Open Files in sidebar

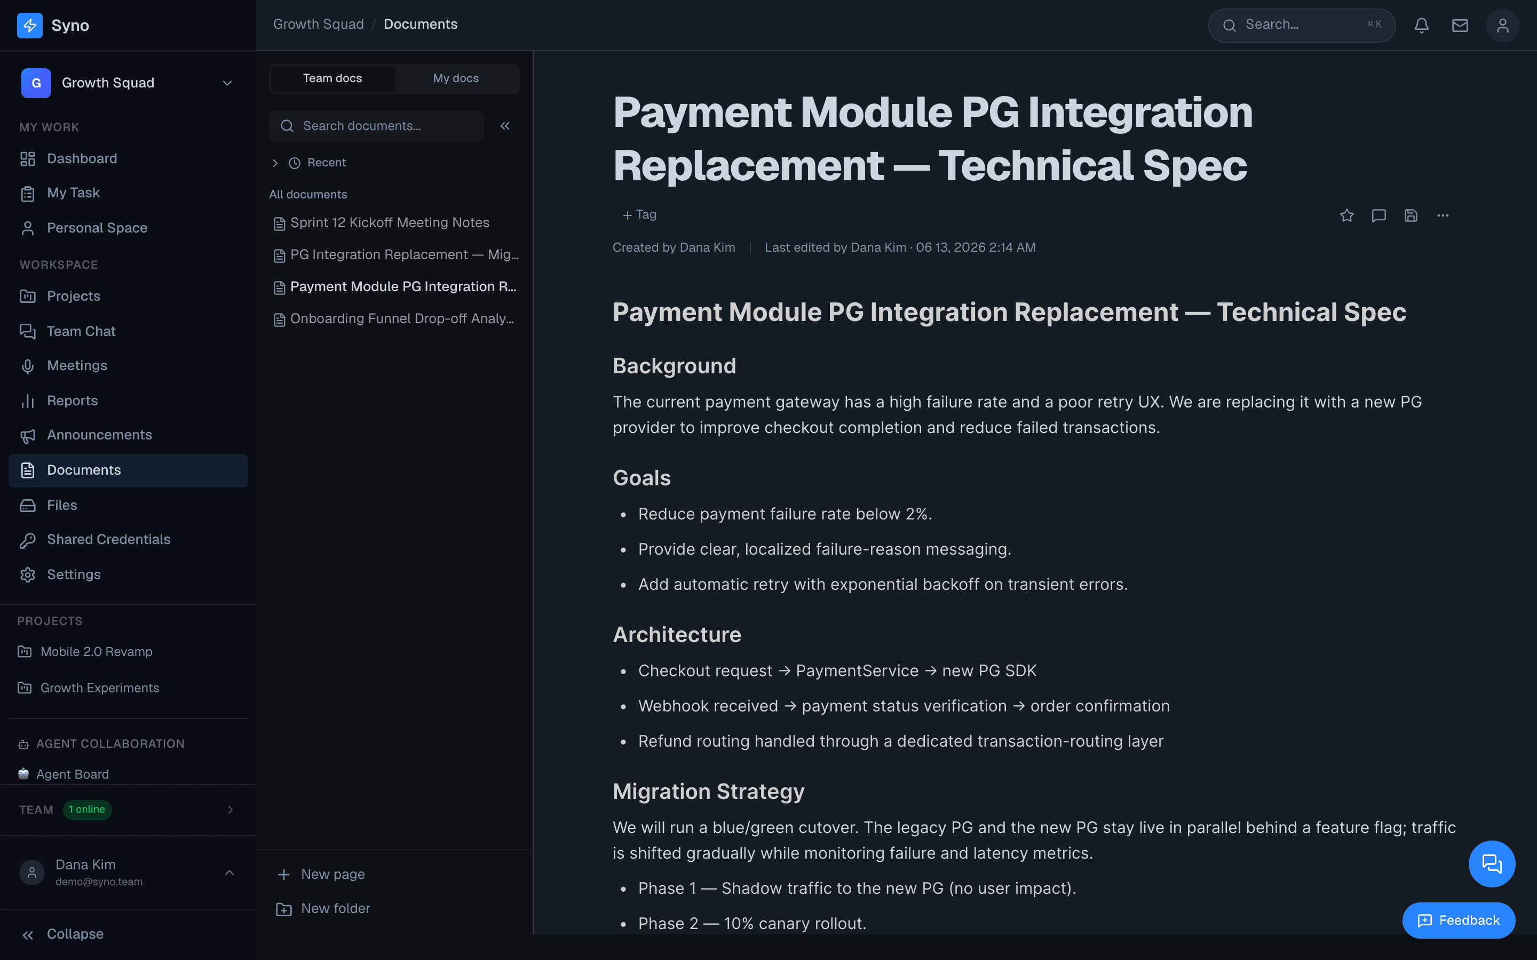click(x=128, y=506)
